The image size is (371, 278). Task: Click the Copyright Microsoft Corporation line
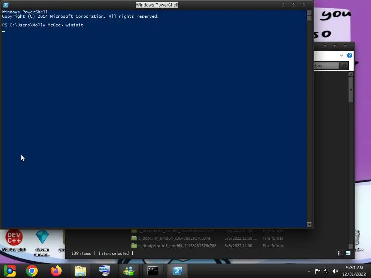[80, 16]
